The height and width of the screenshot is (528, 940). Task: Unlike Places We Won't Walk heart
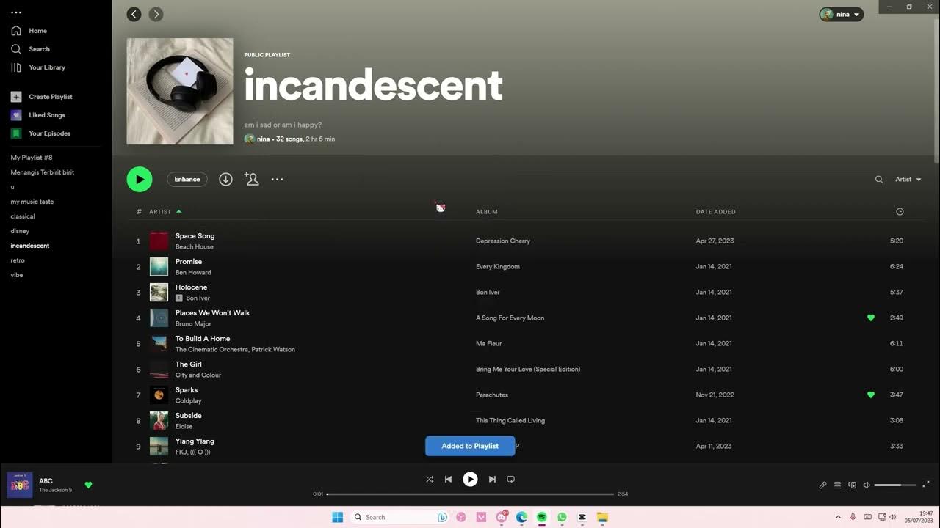click(x=871, y=318)
